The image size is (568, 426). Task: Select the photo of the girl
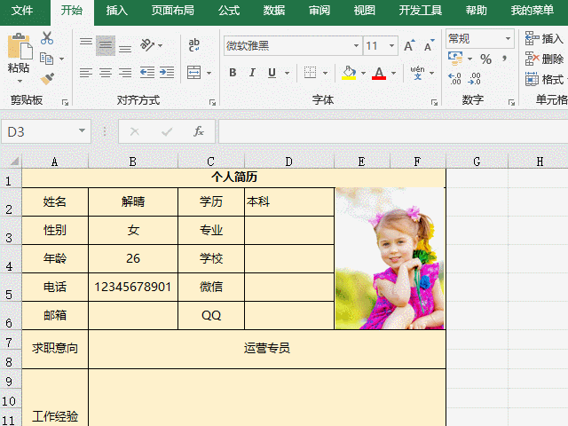(390, 258)
